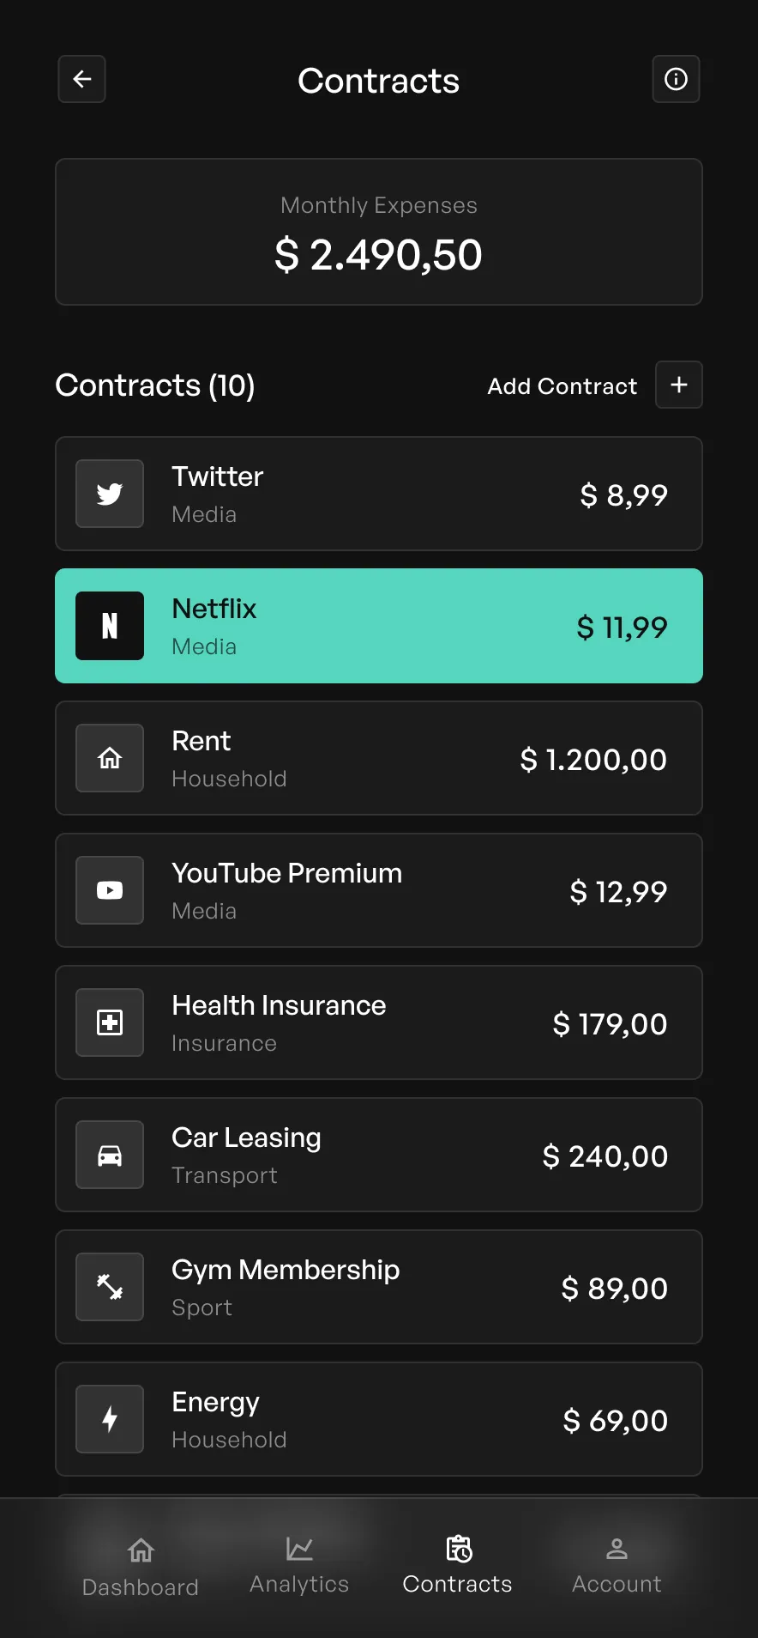Go back using the arrow button
Image resolution: width=758 pixels, height=1638 pixels.
[x=81, y=79]
